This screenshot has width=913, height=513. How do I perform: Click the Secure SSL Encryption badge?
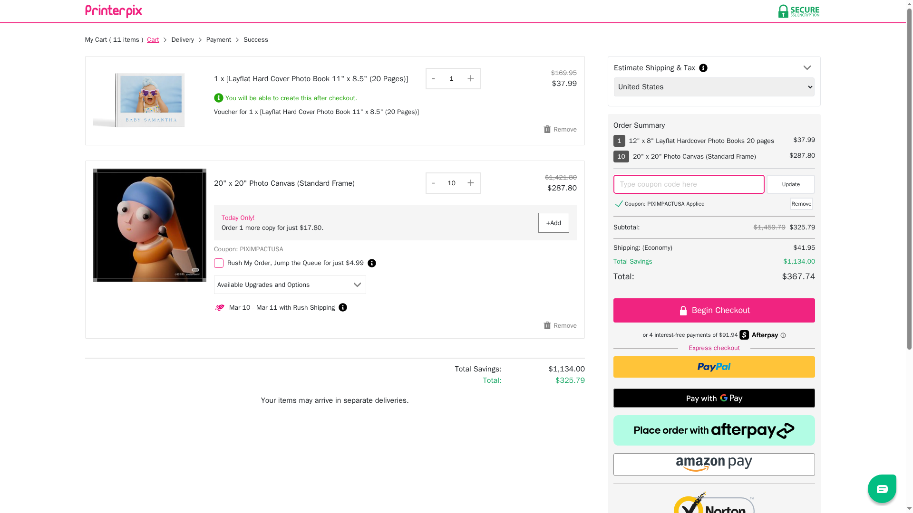coord(798,11)
